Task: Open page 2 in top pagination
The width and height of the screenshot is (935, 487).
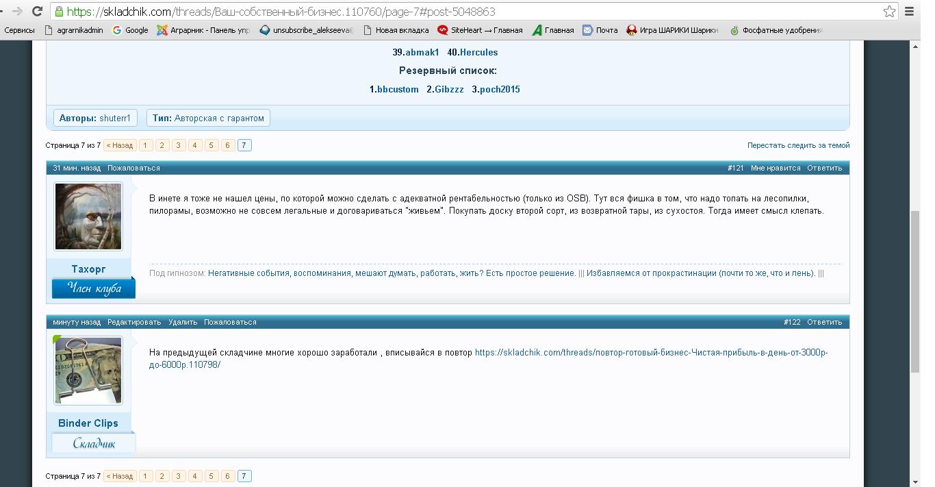Action: click(x=162, y=145)
